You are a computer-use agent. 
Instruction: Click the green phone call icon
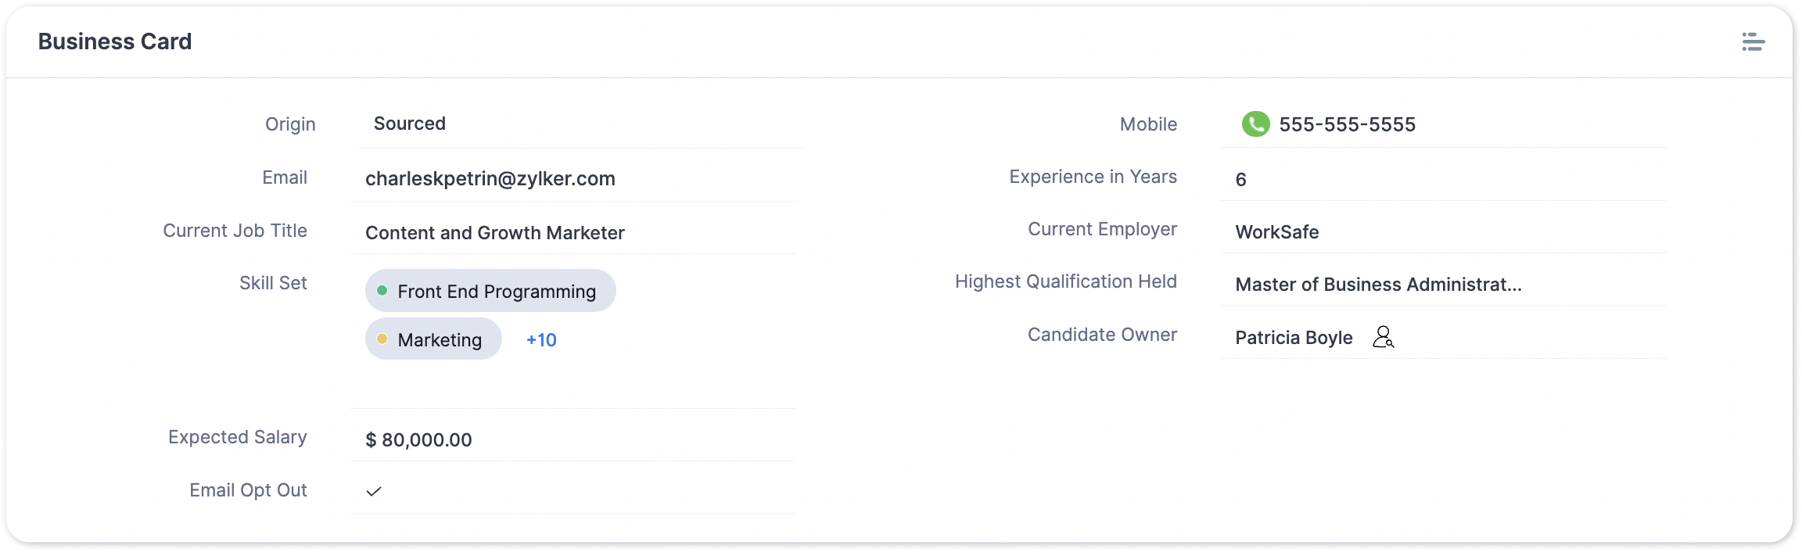click(1255, 124)
